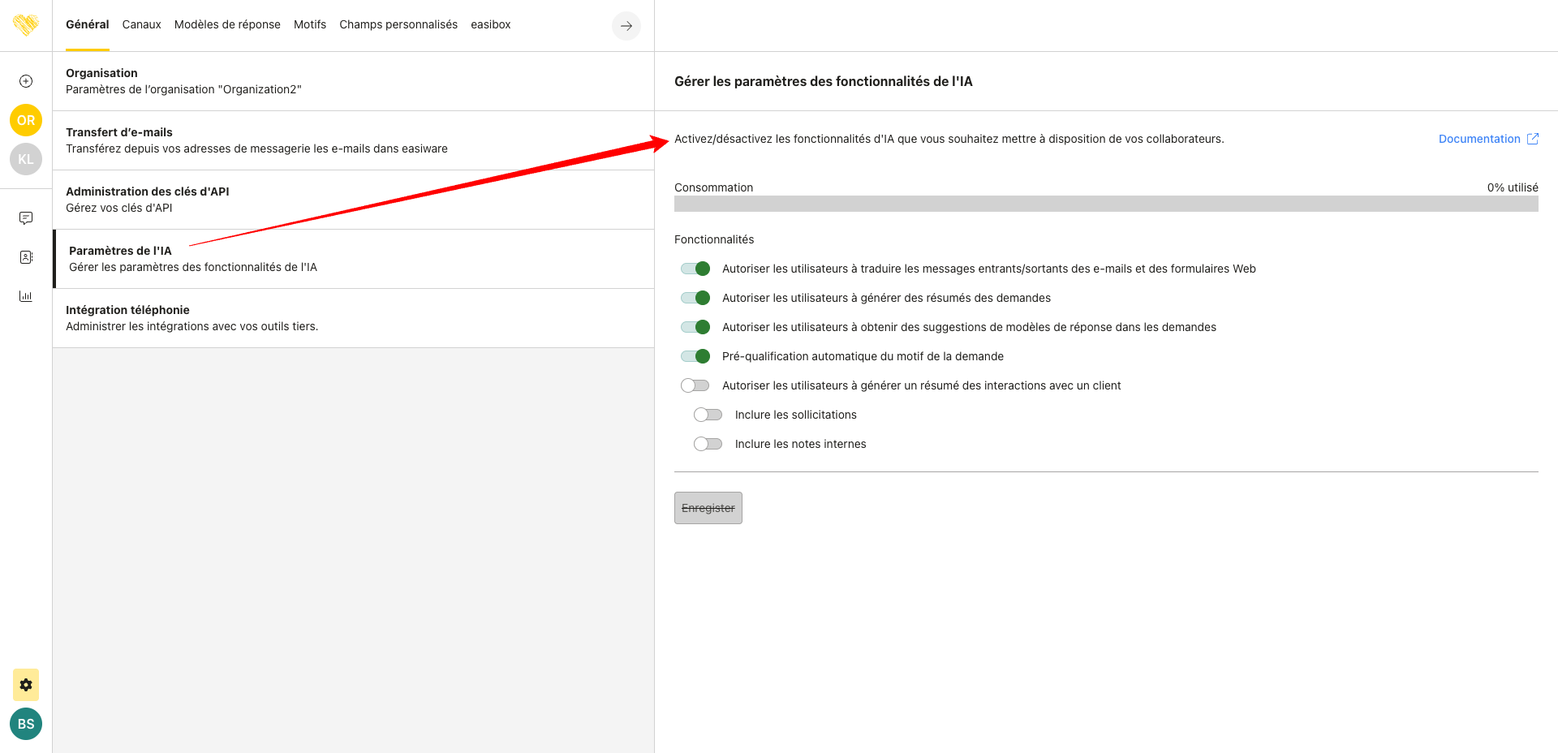Open the OR organization avatar

[x=26, y=120]
